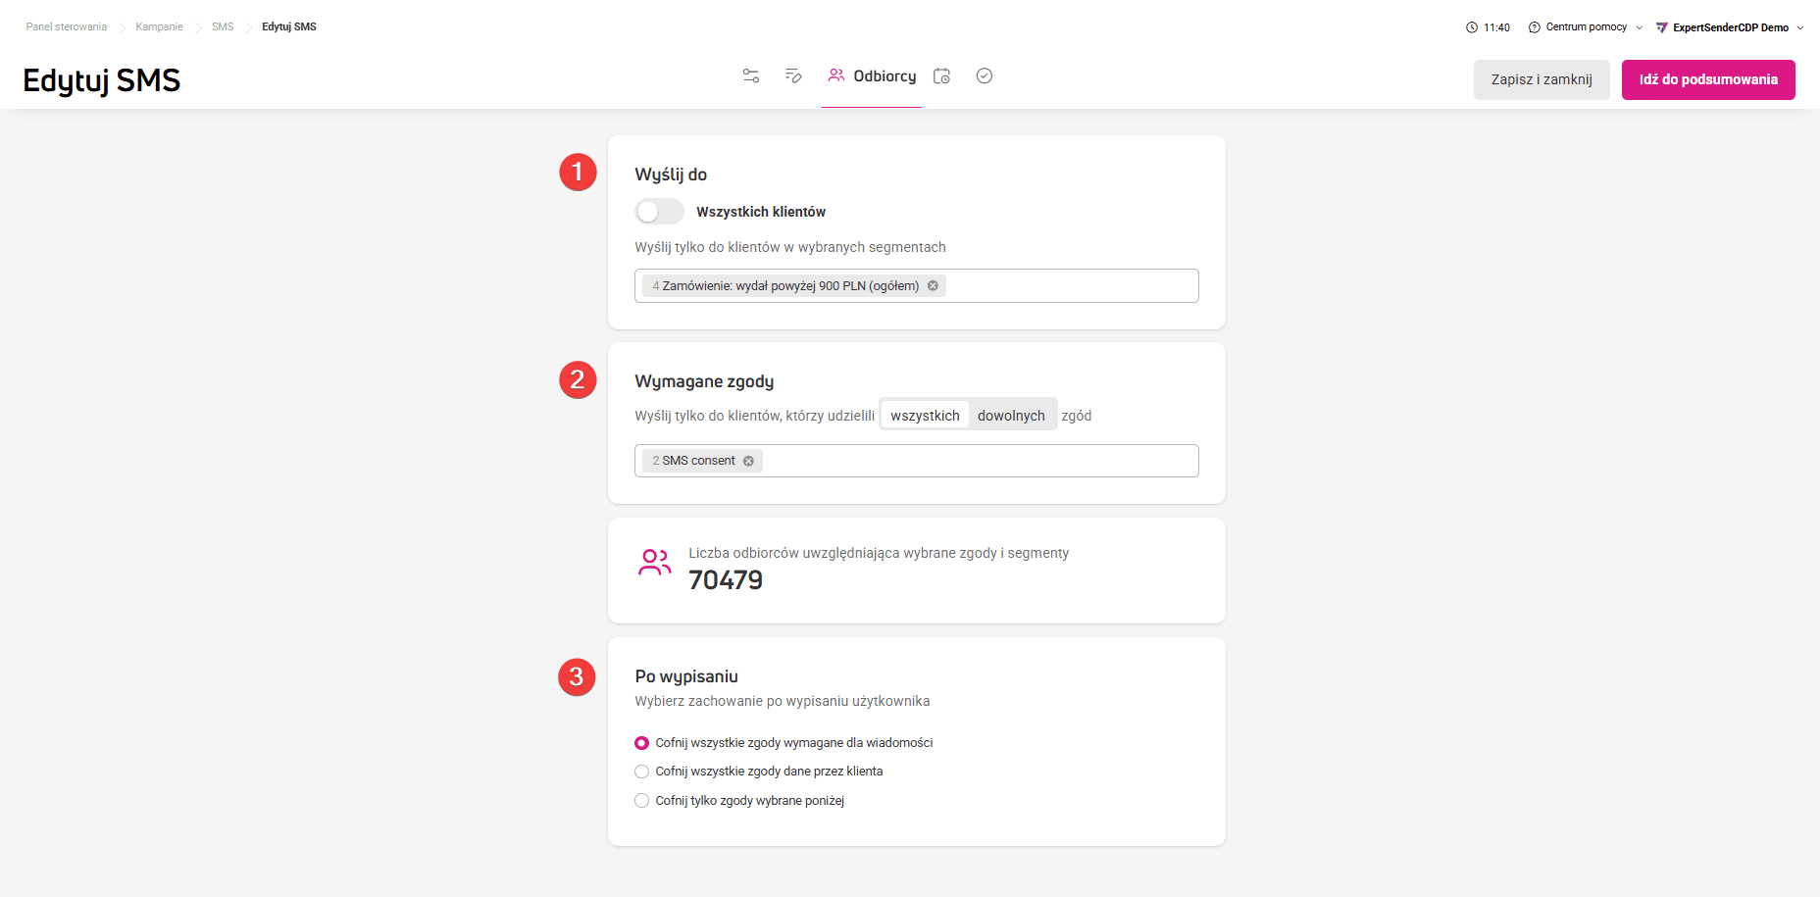This screenshot has height=897, width=1820.
Task: Click the 'Edytuj SMS' breadcrumb text
Action: (x=289, y=26)
